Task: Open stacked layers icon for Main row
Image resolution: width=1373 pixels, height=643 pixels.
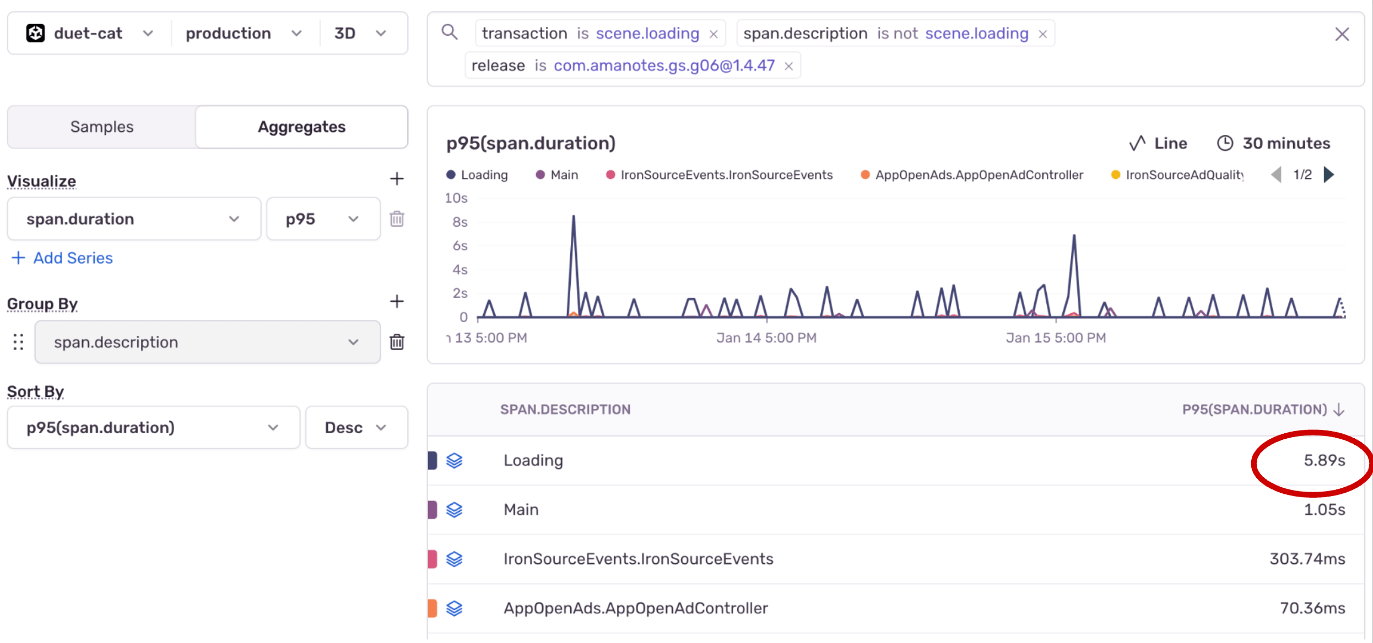Action: [454, 510]
